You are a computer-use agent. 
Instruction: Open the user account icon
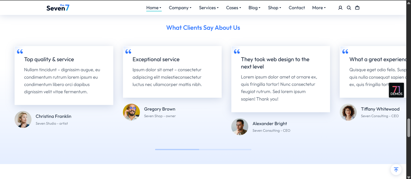click(x=340, y=8)
